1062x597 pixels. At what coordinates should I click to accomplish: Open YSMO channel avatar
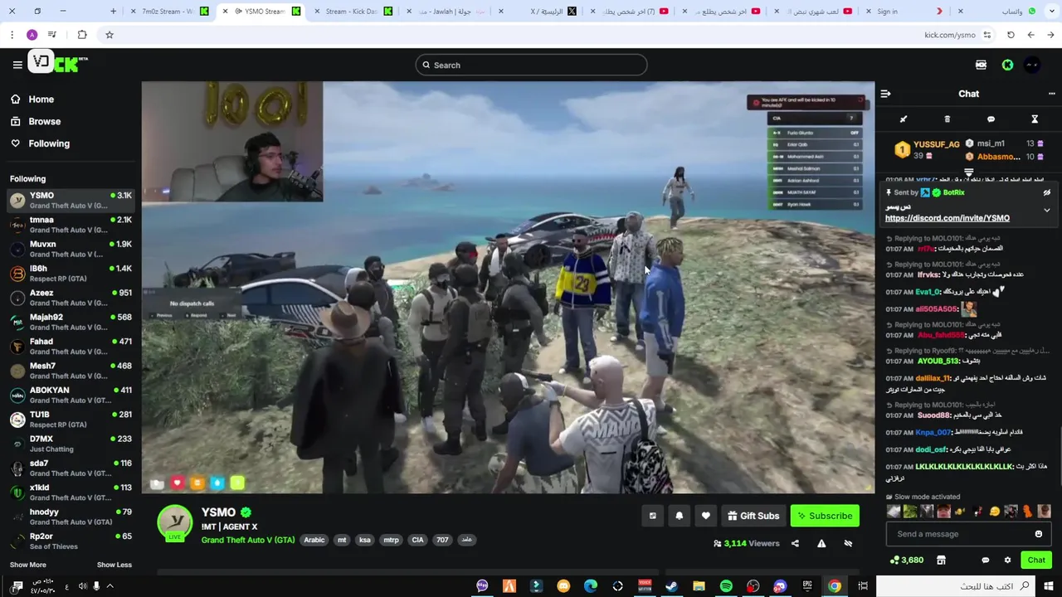175,522
